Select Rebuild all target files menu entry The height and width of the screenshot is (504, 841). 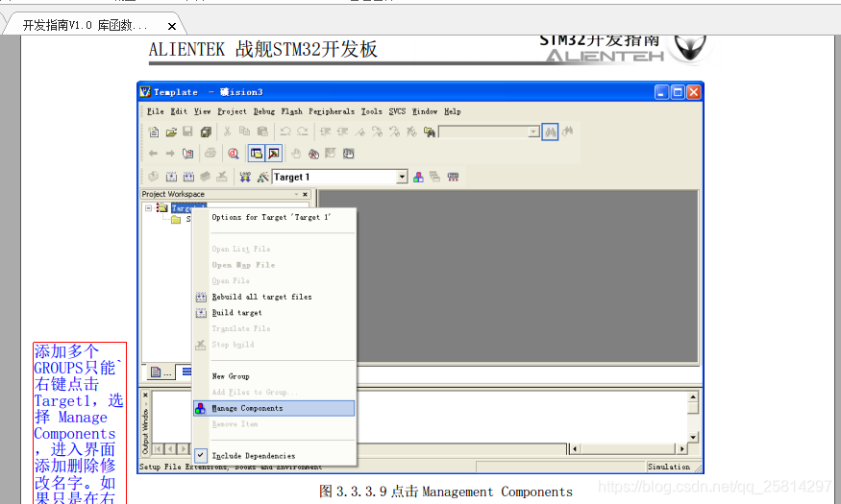coord(274,297)
